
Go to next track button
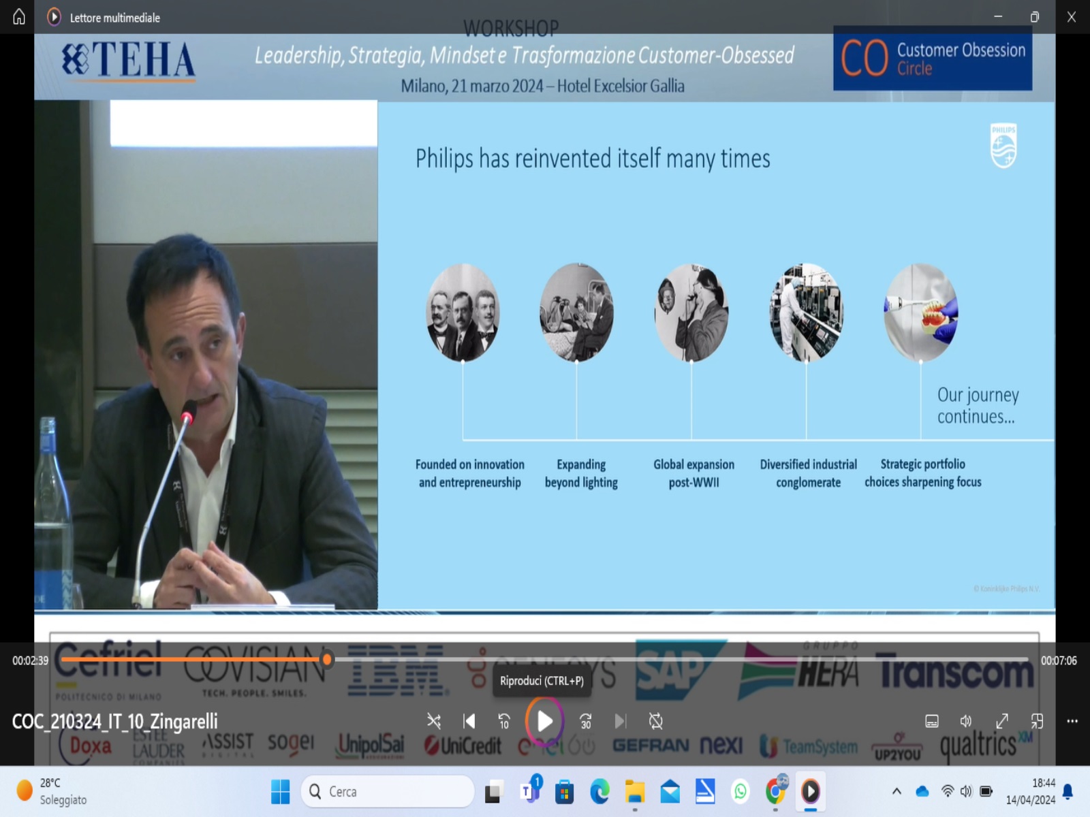(x=620, y=721)
